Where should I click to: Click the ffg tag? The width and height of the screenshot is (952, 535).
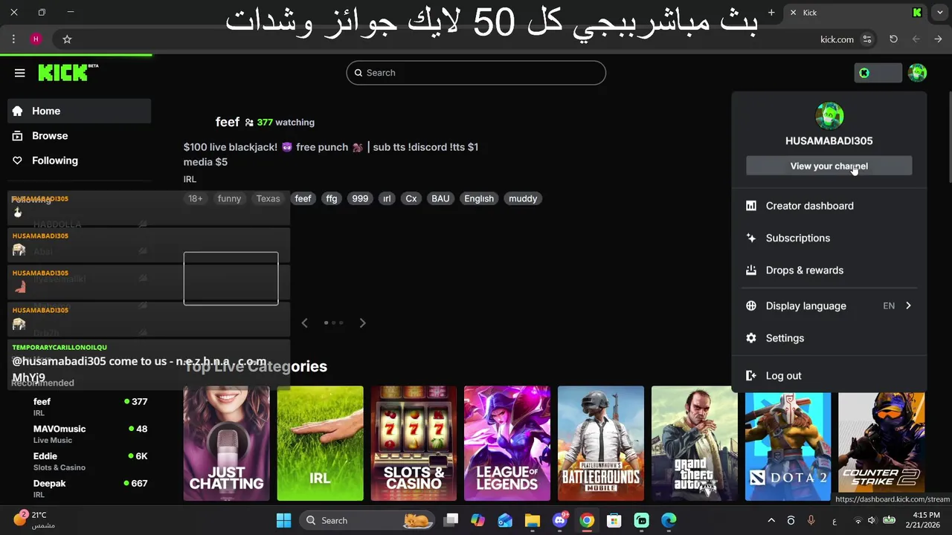coord(332,198)
